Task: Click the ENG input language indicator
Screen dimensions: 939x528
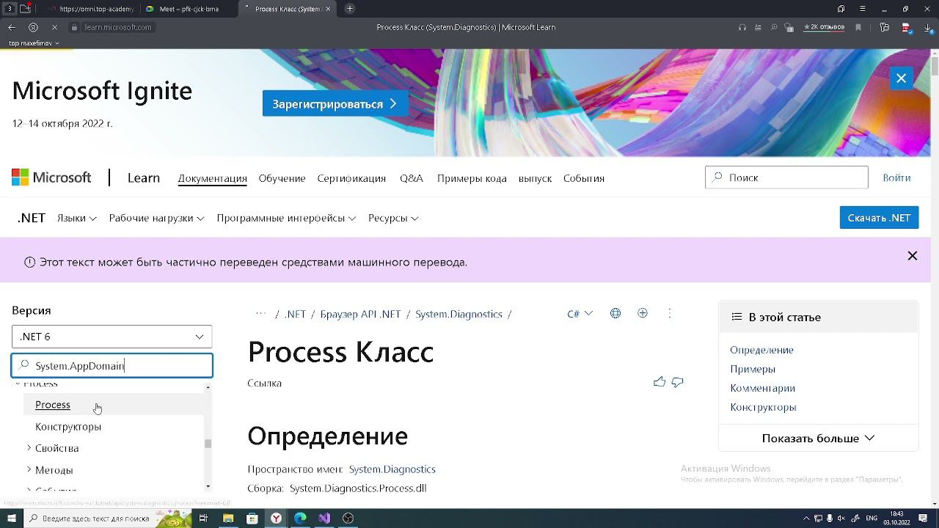Action: (872, 518)
